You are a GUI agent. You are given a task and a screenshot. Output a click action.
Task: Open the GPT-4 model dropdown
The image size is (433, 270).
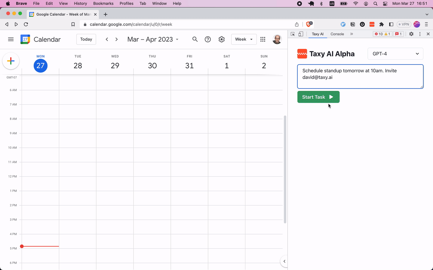[395, 54]
